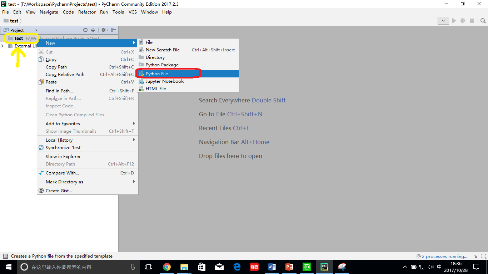
Task: Click PyCharm icon in Windows taskbar
Action: [324, 267]
